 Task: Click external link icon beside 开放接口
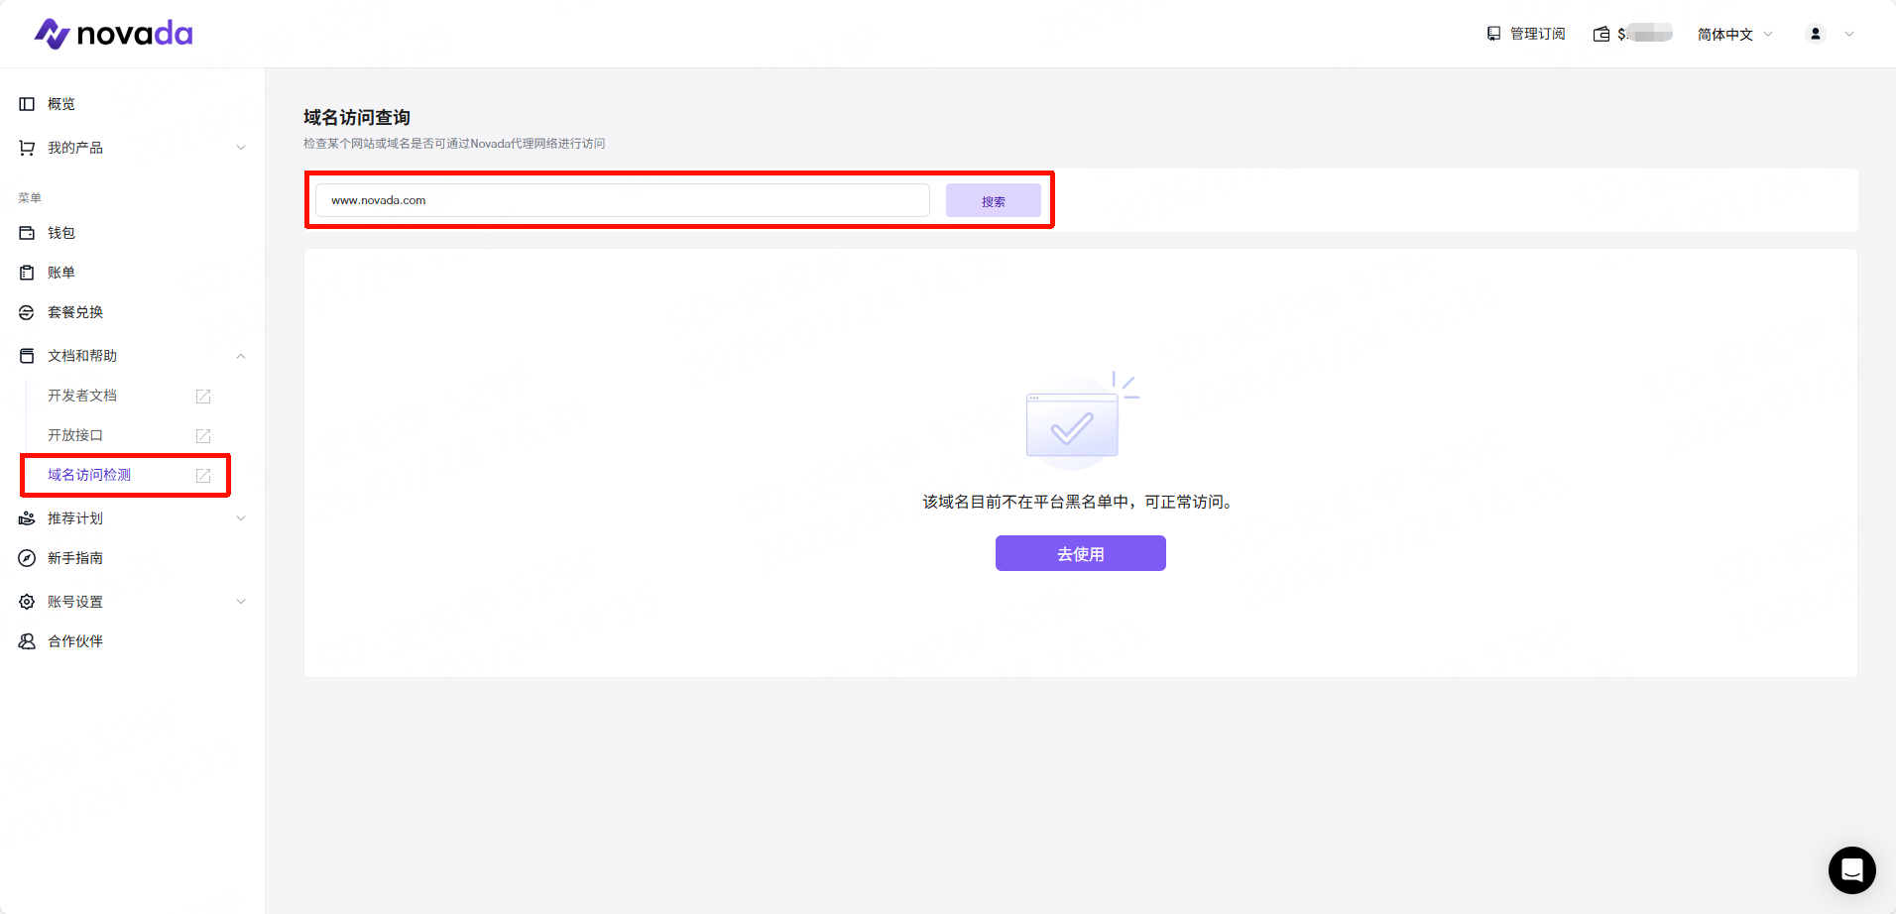pyautogui.click(x=203, y=436)
